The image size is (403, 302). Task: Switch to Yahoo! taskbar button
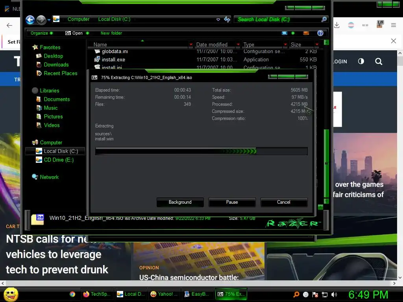click(165, 294)
